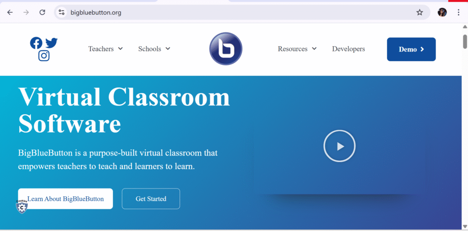Open the Cookies shield badge
This screenshot has width=468, height=231.
[x=22, y=207]
